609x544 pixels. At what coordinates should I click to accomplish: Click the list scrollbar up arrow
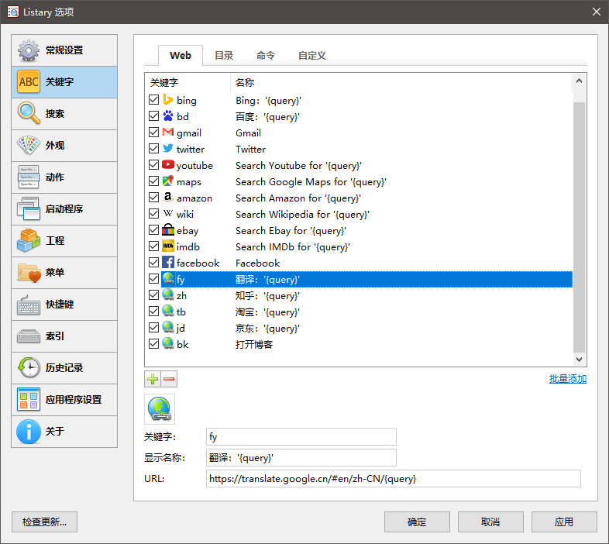580,81
